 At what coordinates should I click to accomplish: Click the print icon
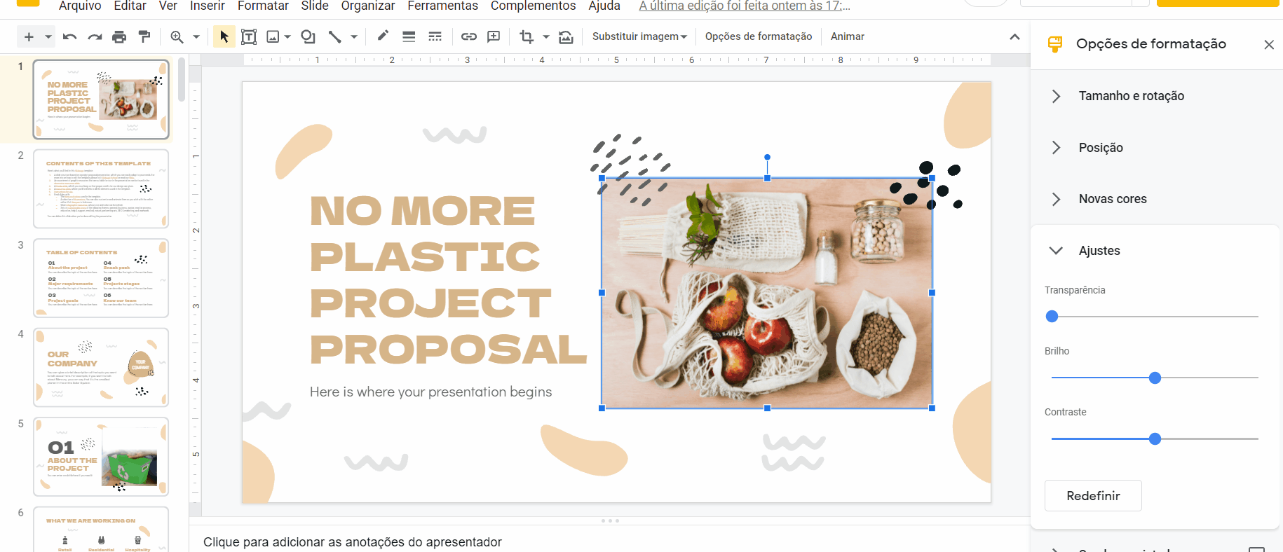[x=120, y=36]
